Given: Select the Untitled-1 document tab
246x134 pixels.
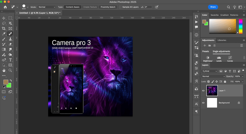Looking at the screenshot, I should (x=40, y=13).
